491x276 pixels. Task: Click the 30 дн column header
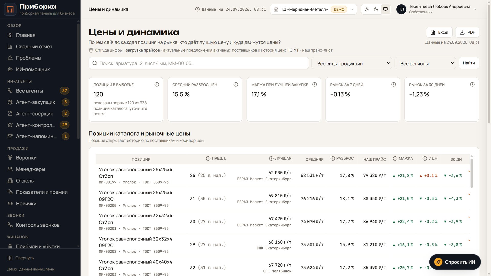tap(456, 159)
